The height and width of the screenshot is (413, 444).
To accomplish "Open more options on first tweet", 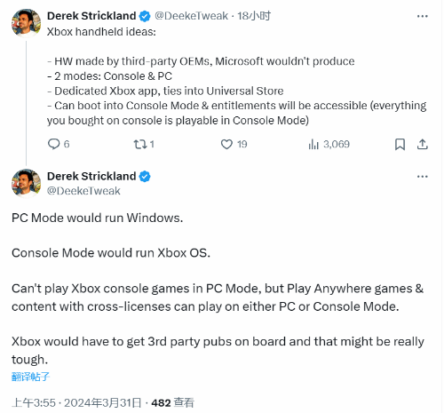I will point(423,16).
